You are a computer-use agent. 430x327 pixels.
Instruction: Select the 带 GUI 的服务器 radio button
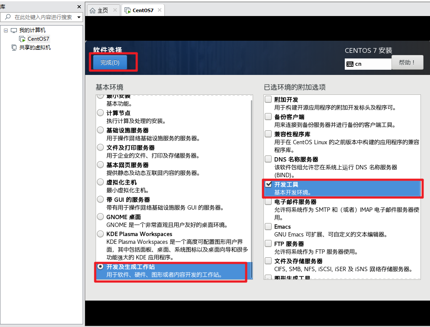click(100, 199)
